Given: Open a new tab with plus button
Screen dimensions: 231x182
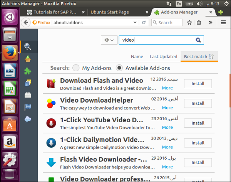Looking at the screenshot, I should click(x=221, y=12).
